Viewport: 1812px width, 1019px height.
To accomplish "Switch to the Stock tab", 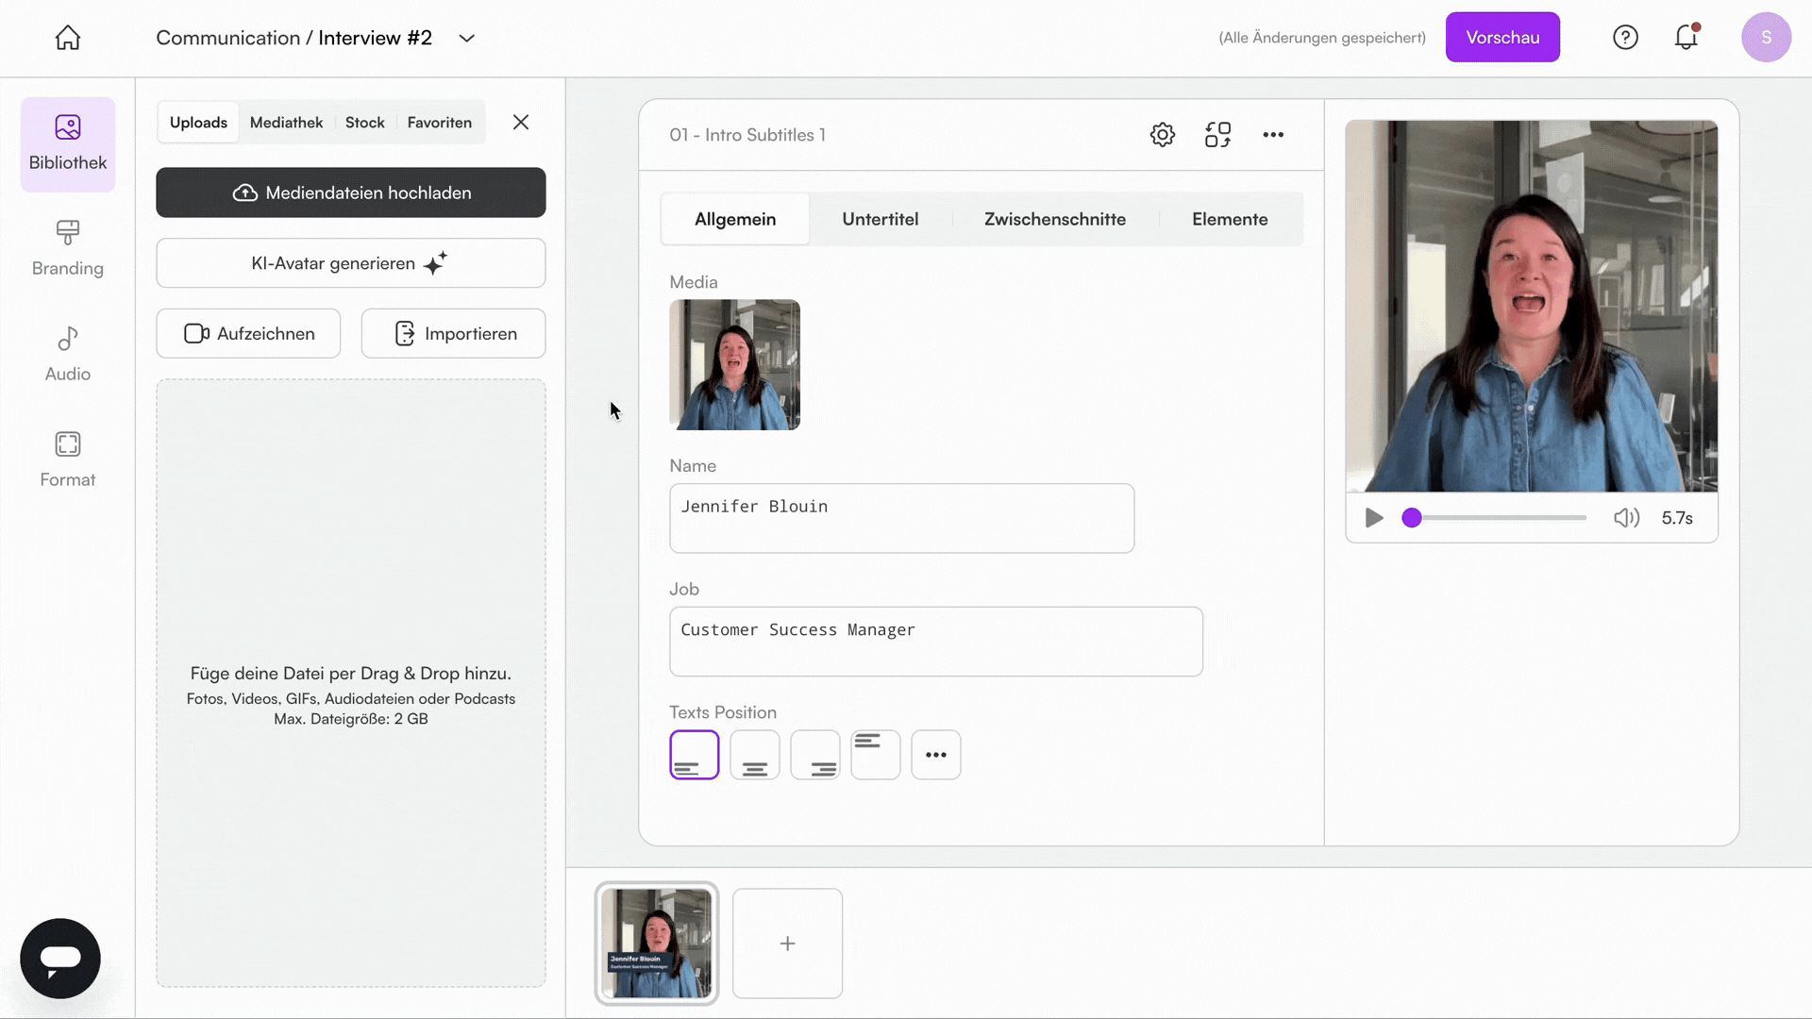I will (x=365, y=123).
